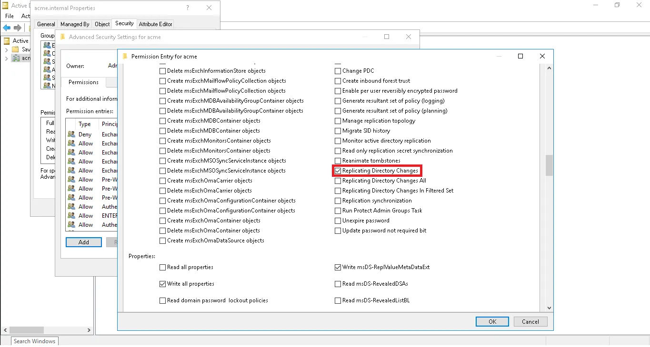This screenshot has width=650, height=347.
Task: Click the scrollbar up arrow in Permission Entry
Action: pos(549,68)
